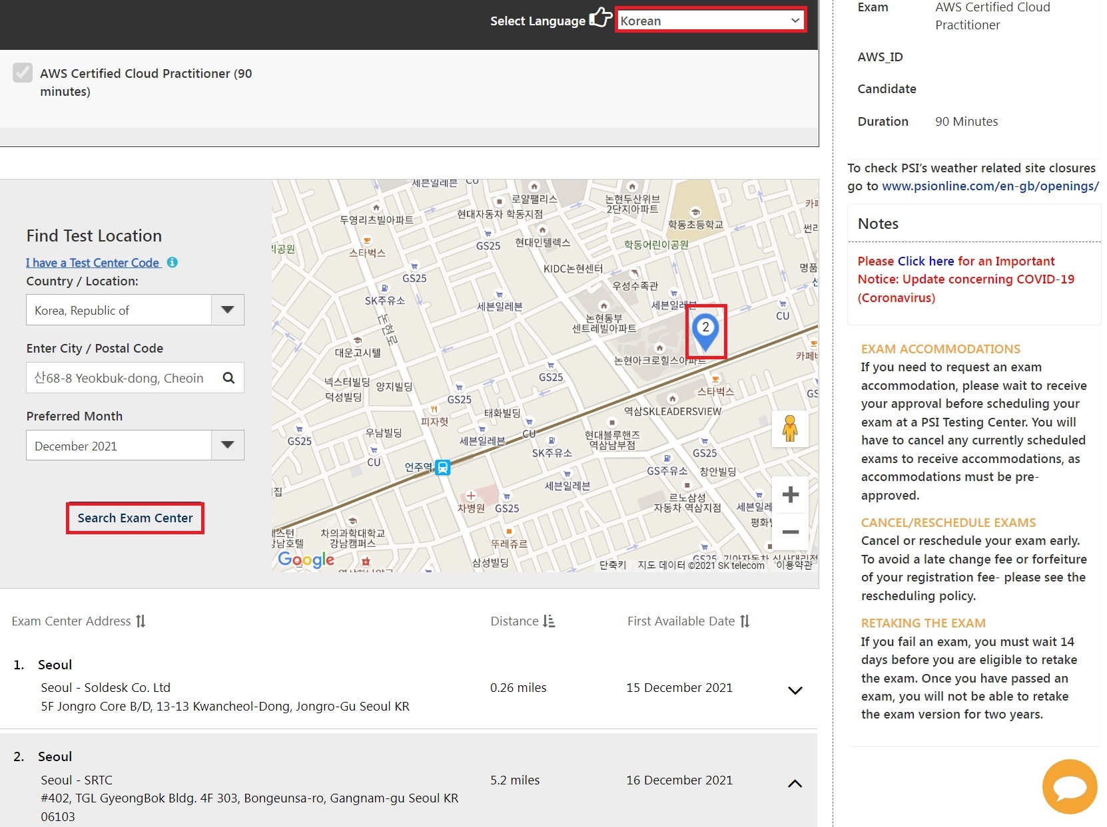Image resolution: width=1107 pixels, height=827 pixels.
Task: Click the EXAM ACCOMMODATIONS heading
Action: pyautogui.click(x=940, y=349)
